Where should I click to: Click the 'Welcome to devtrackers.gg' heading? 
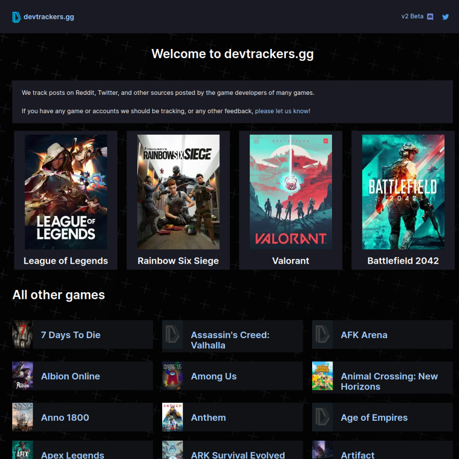tap(233, 54)
